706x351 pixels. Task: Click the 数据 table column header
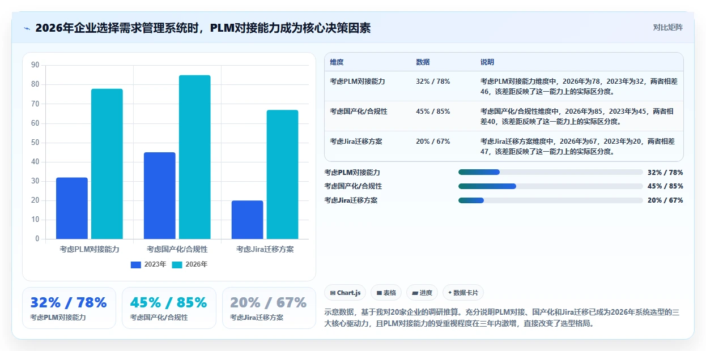(423, 62)
